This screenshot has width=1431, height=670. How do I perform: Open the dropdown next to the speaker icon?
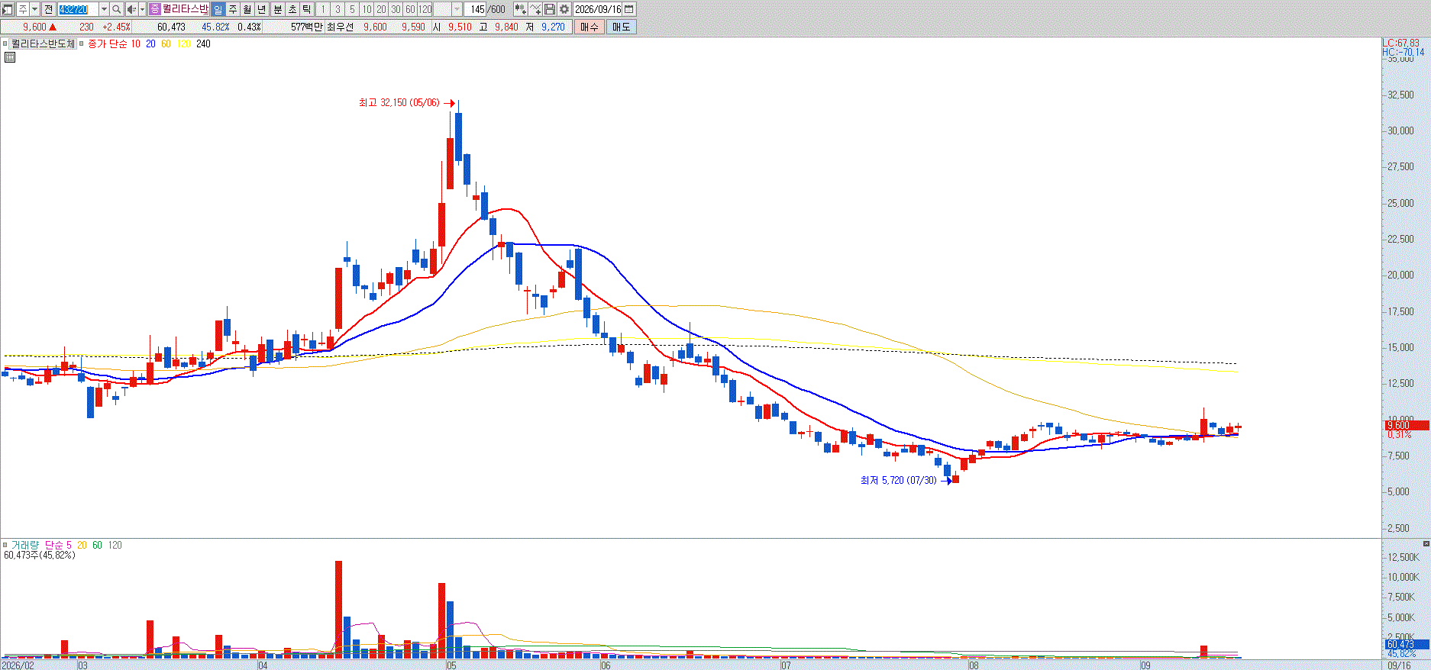pos(142,9)
